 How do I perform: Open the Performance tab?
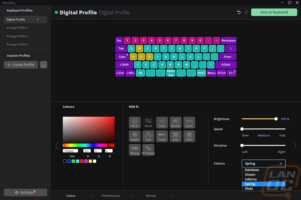pyautogui.click(x=111, y=195)
